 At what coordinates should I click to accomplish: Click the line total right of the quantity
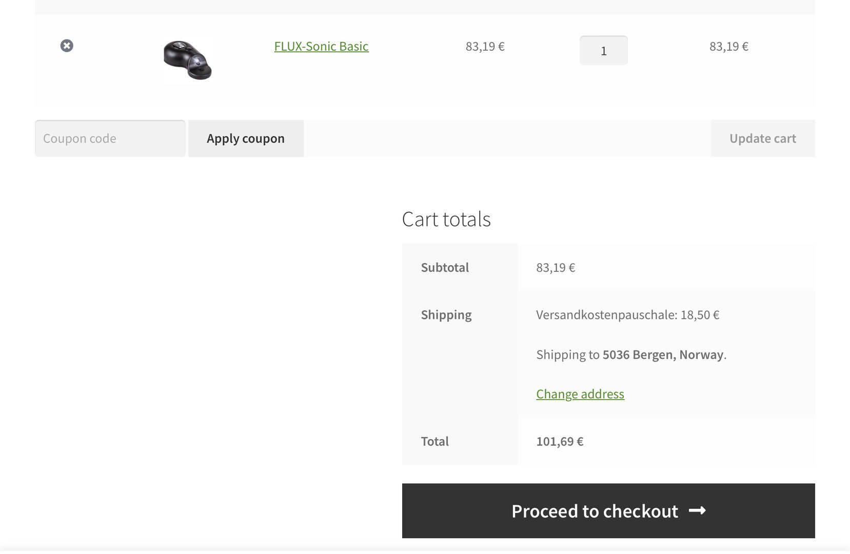(x=728, y=46)
